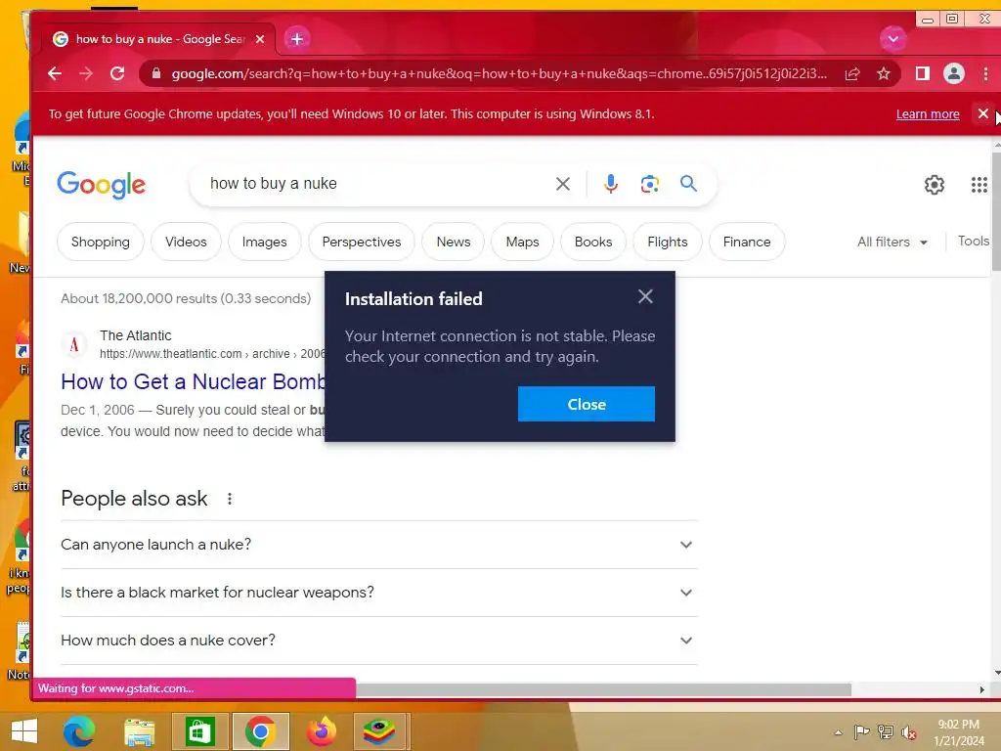Open network status in the system tray
This screenshot has width=1001, height=751.
click(886, 731)
